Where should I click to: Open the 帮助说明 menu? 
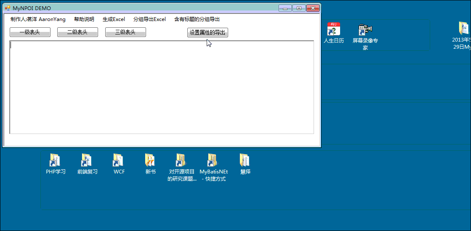tap(84, 19)
